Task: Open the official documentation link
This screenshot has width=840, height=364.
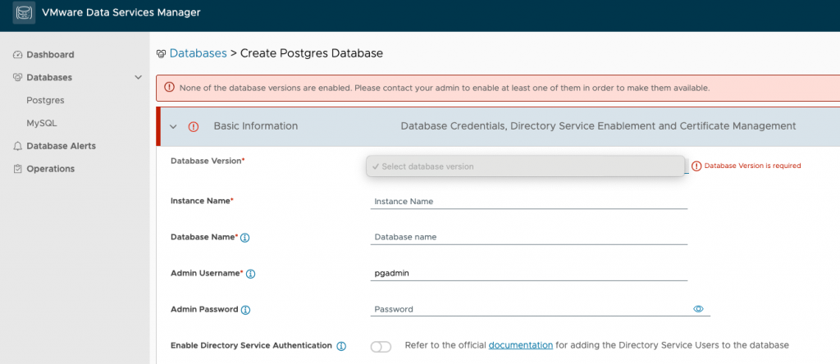Action: (521, 345)
